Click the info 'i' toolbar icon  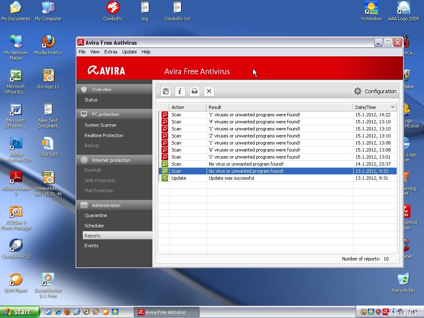[x=180, y=91]
